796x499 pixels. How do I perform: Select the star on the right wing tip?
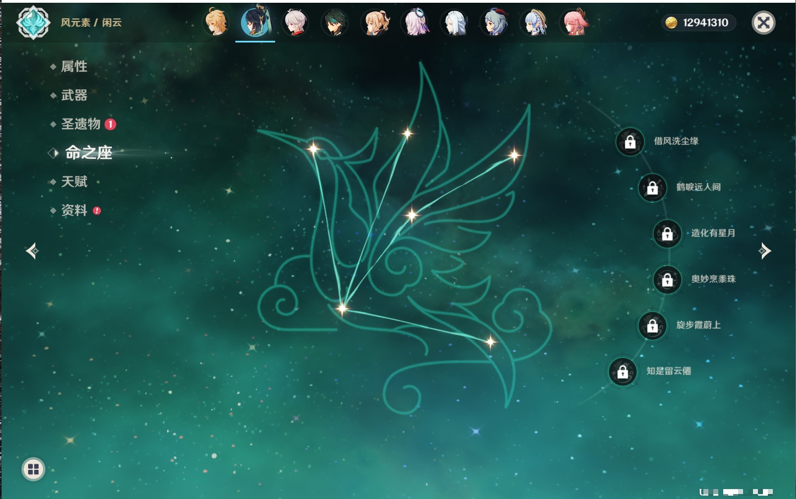pyautogui.click(x=514, y=155)
